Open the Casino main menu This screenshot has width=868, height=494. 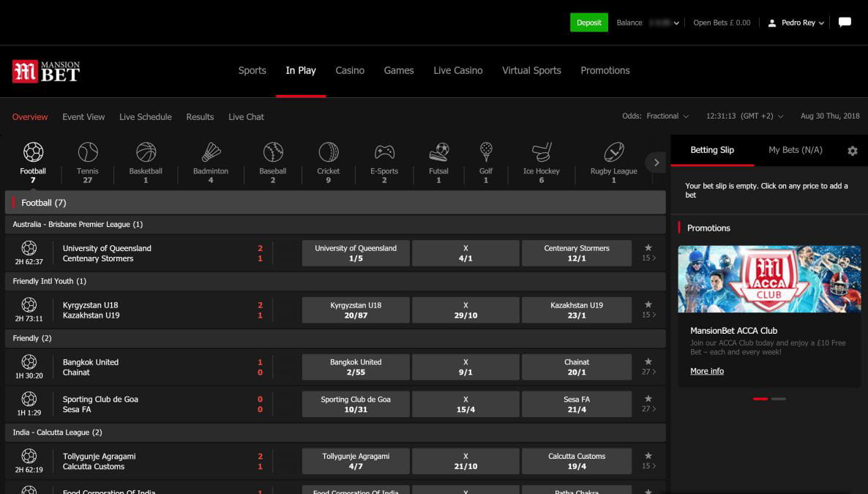[350, 71]
